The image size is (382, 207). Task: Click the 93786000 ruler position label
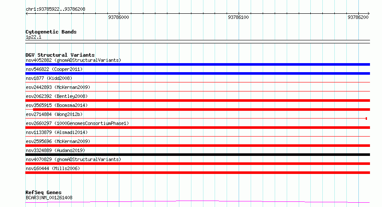coord(118,17)
